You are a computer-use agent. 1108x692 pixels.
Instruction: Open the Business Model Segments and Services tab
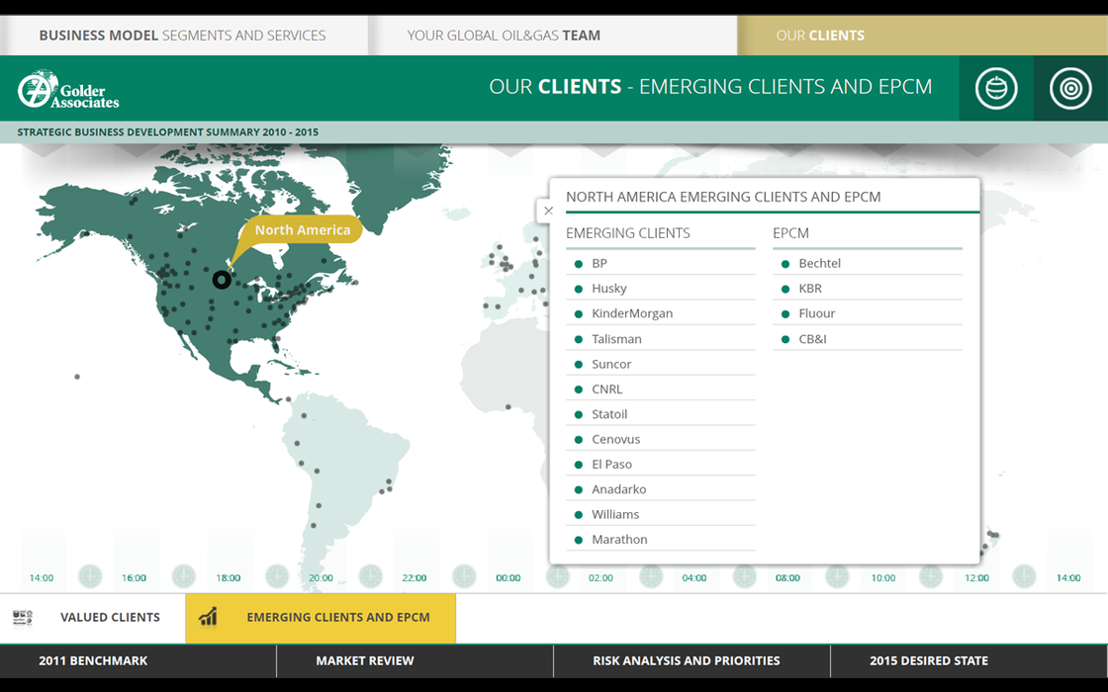[x=182, y=36]
